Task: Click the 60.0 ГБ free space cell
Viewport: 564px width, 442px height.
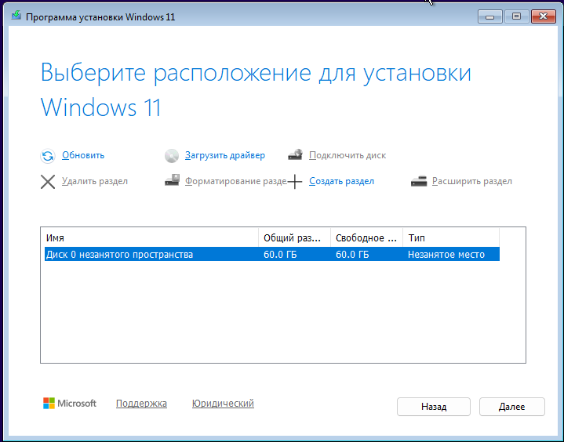Action: pyautogui.click(x=352, y=255)
